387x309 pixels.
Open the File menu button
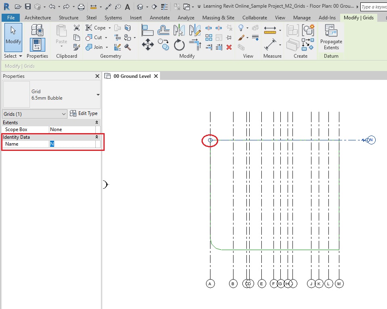11,18
